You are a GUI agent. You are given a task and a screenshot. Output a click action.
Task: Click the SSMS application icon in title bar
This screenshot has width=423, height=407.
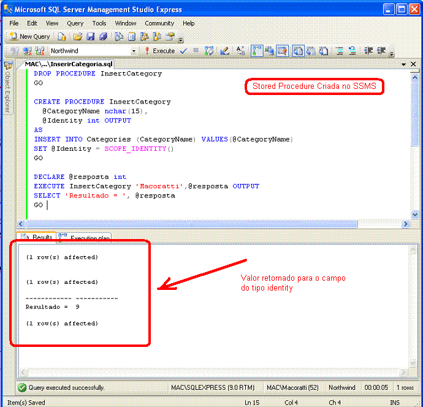pos(8,9)
